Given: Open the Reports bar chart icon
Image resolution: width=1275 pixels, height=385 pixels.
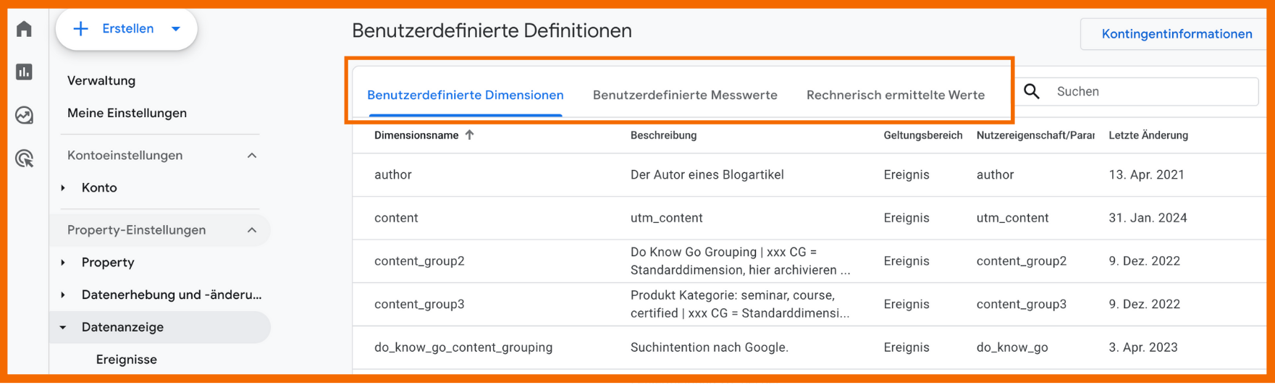Looking at the screenshot, I should pyautogui.click(x=25, y=72).
